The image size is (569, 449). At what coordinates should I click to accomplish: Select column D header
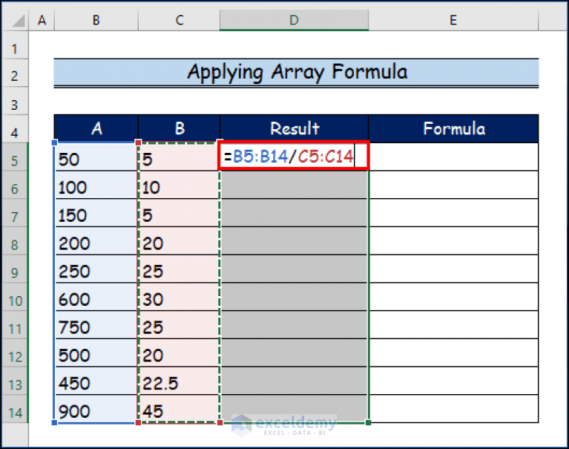295,20
